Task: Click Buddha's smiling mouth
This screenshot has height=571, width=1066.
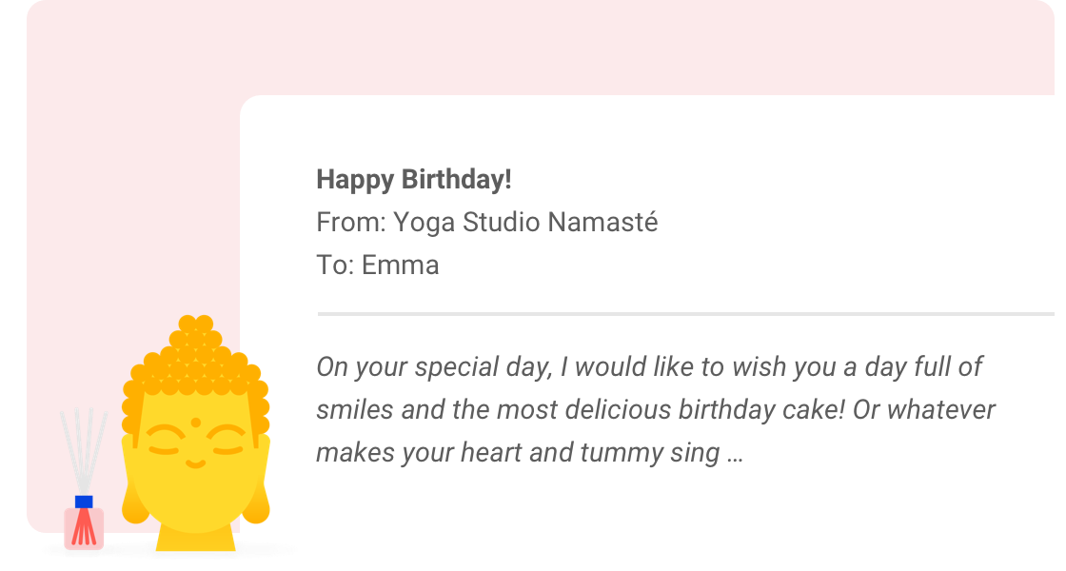Action: 195,463
